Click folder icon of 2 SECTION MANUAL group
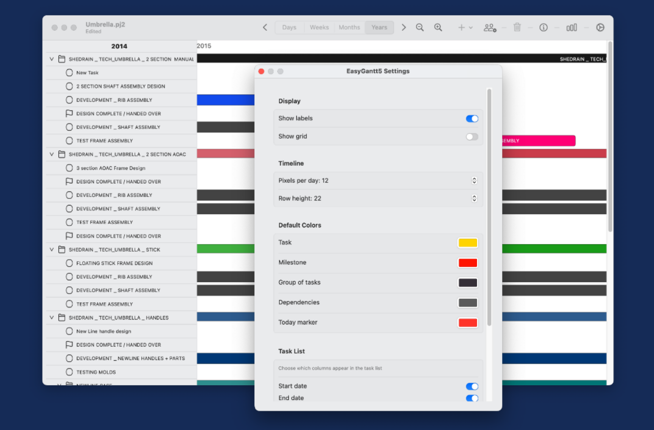 tap(61, 59)
